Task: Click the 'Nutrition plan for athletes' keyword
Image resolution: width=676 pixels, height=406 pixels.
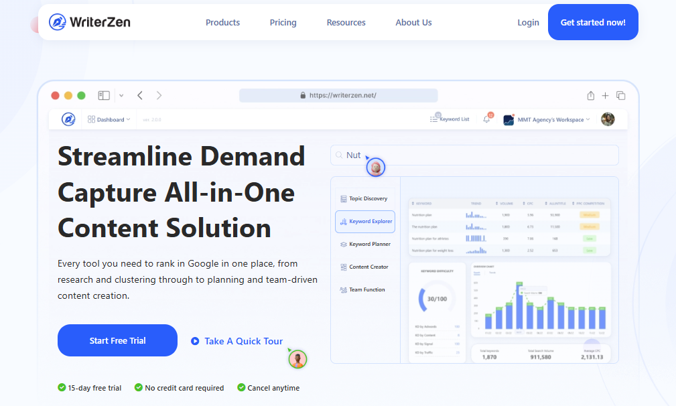Action: pos(430,239)
